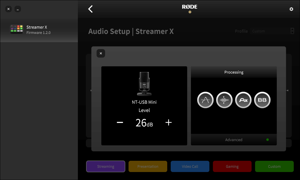Select the Streaming profile tab
Image resolution: width=300 pixels, height=180 pixels.
coord(106,166)
